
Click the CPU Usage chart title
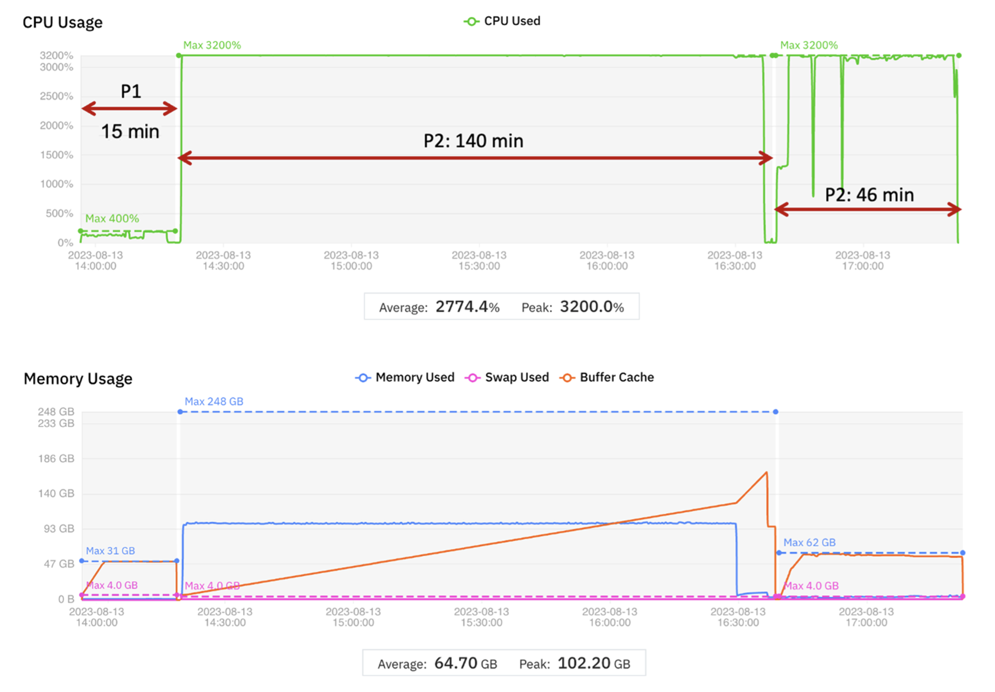[x=62, y=22]
